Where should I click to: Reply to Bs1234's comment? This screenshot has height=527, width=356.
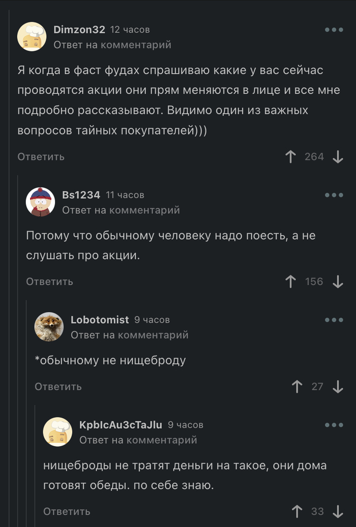click(x=50, y=282)
